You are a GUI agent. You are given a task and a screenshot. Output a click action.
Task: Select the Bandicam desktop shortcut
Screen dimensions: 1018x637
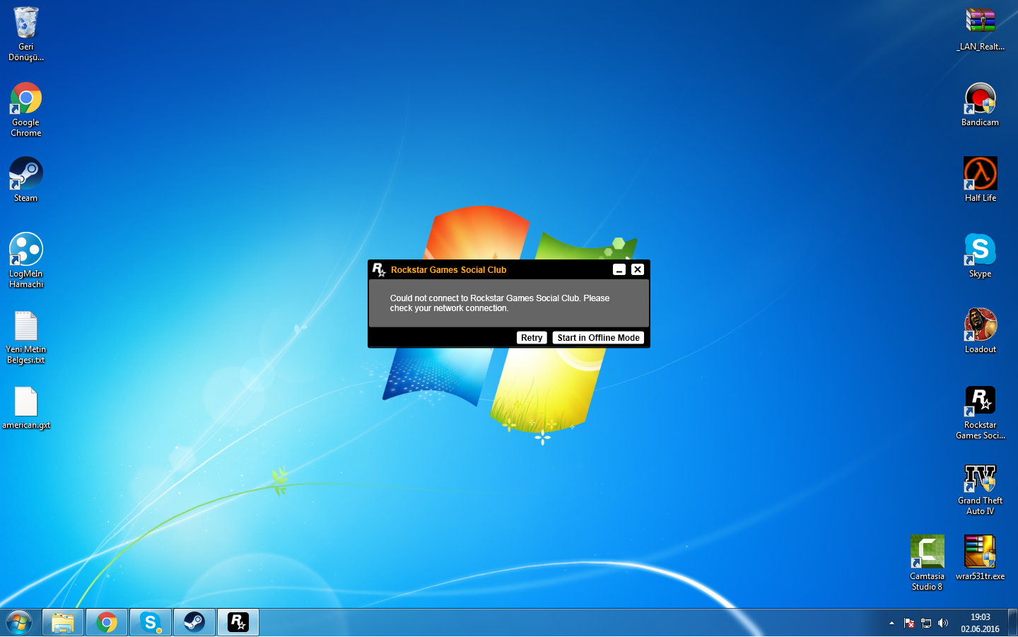pyautogui.click(x=981, y=105)
